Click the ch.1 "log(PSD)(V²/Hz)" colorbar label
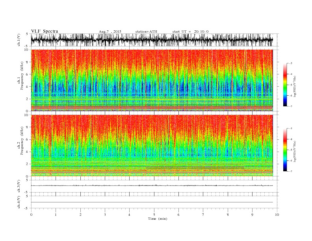The height and width of the screenshot is (241, 312). pos(295,86)
